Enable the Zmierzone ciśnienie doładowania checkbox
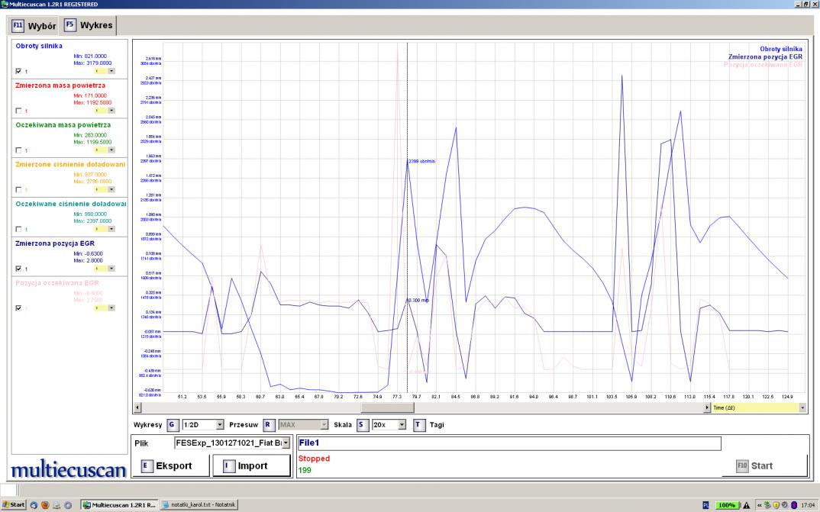The width and height of the screenshot is (820, 512). [x=19, y=190]
